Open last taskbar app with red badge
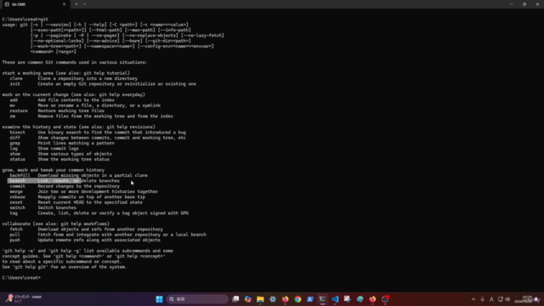Image resolution: width=544 pixels, height=306 pixels. 385,299
